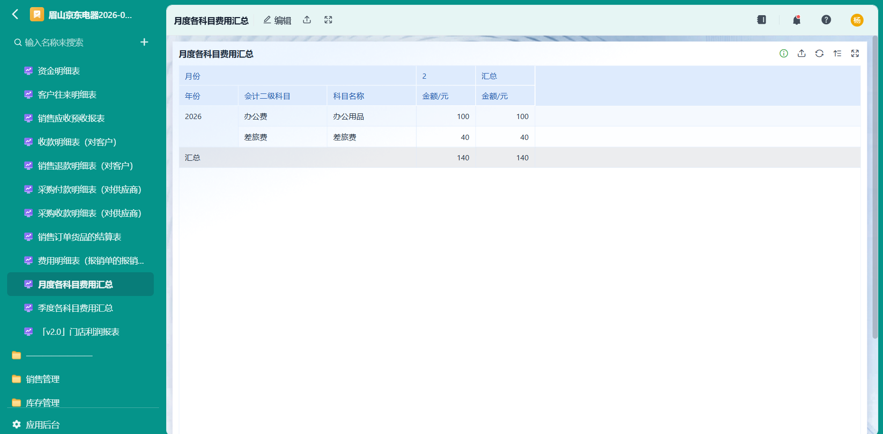Expand report card to fullscreen
The image size is (883, 434).
click(855, 54)
